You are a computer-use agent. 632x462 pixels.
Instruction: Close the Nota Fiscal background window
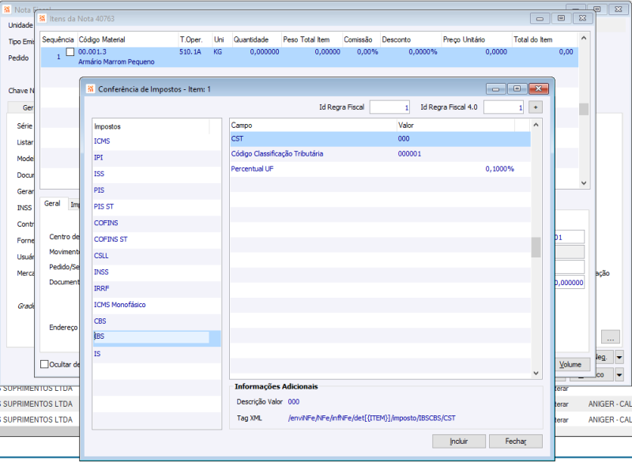click(x=619, y=9)
